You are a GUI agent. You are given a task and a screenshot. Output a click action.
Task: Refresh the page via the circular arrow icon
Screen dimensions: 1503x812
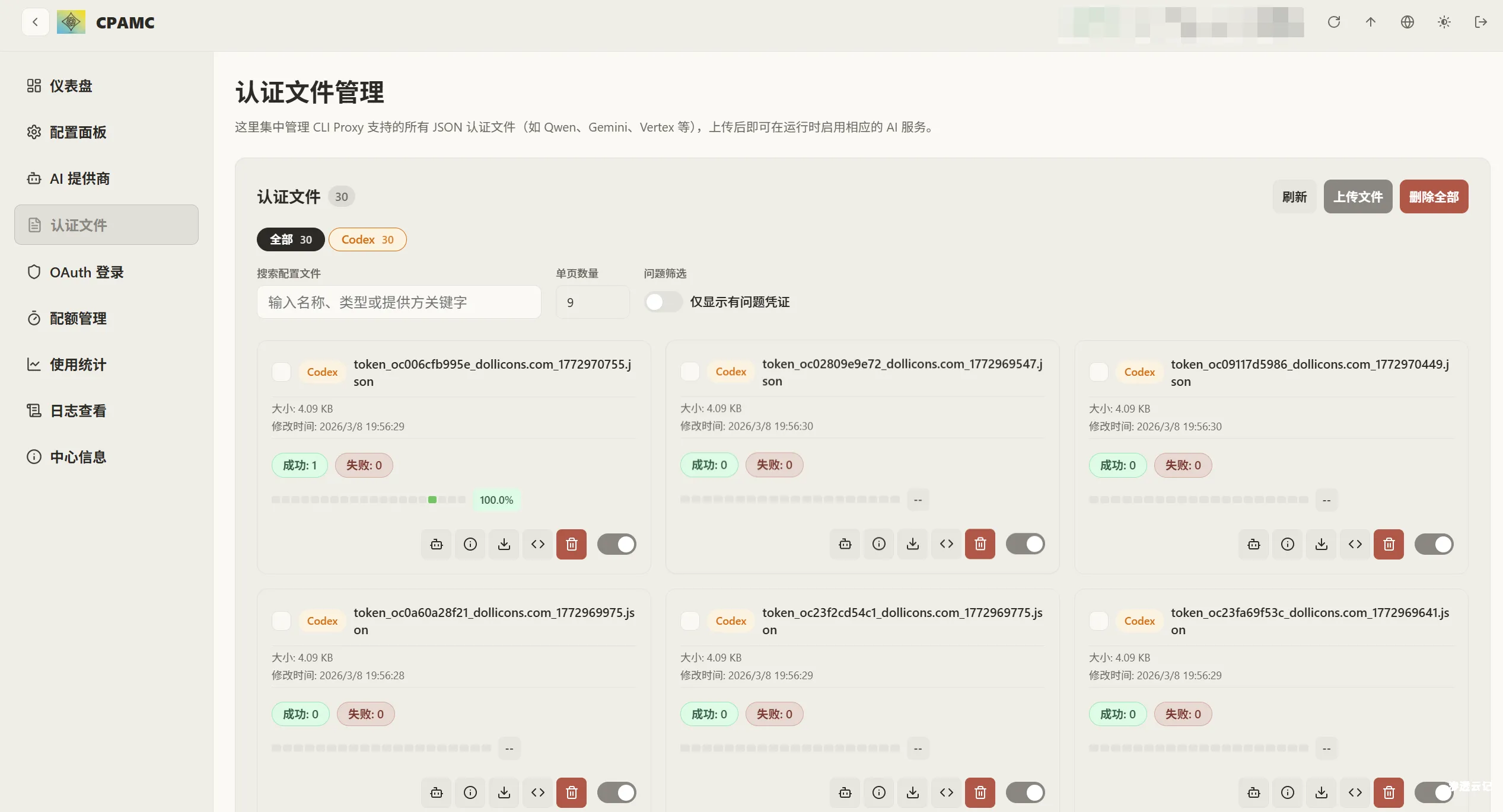coord(1333,22)
